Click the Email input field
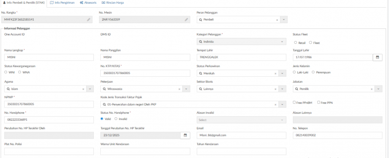This screenshot has width=389, height=158. [x=242, y=135]
